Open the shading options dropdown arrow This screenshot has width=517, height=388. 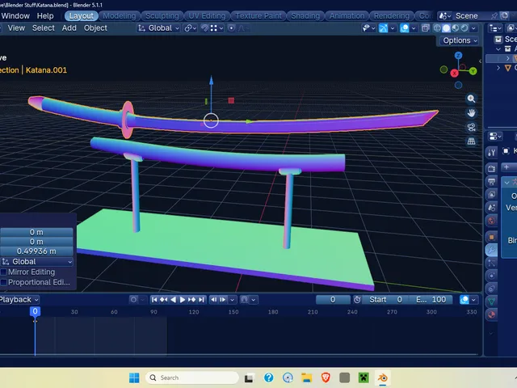473,28
